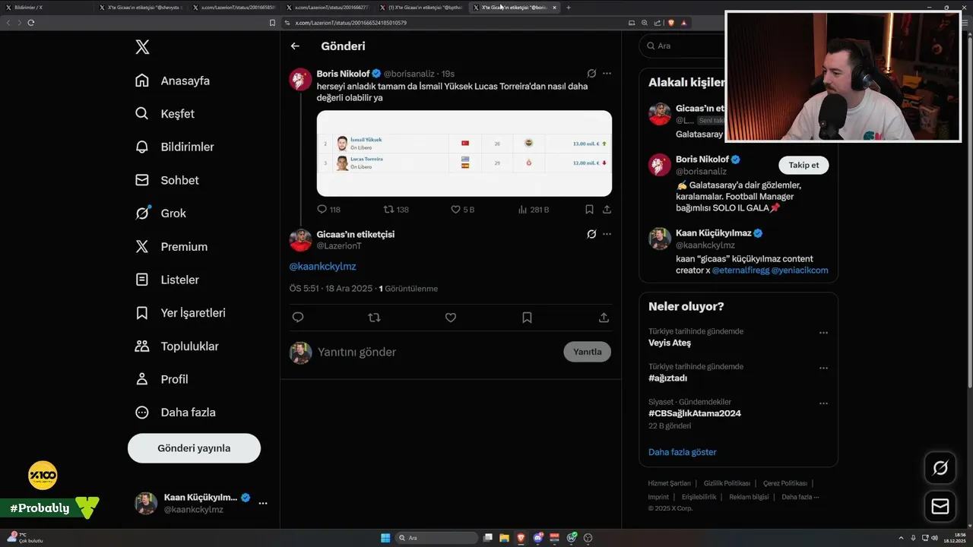This screenshot has width=973, height=547.
Task: Open more options on Boris Nikolof's post
Action: 607,74
